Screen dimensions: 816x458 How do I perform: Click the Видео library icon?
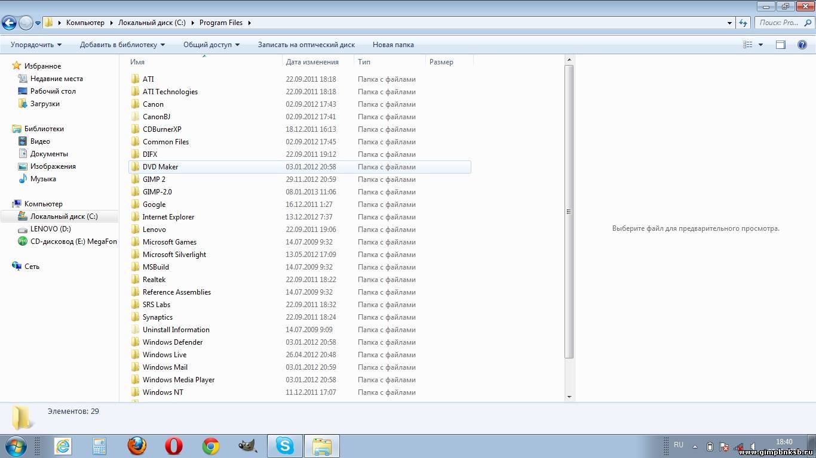(23, 141)
